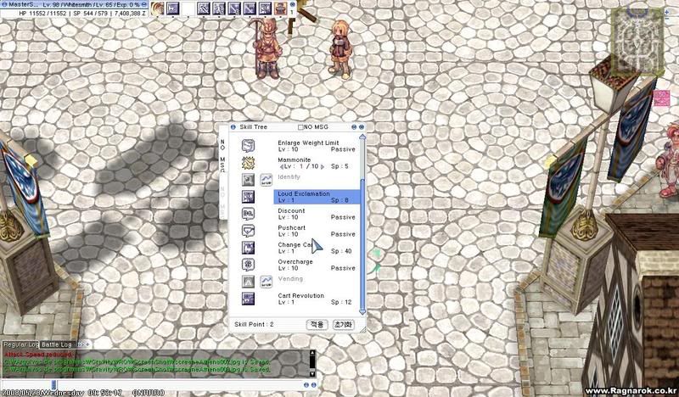Click the minimap zoom in plus button
Viewport: 679px width, 397px height.
[667, 13]
